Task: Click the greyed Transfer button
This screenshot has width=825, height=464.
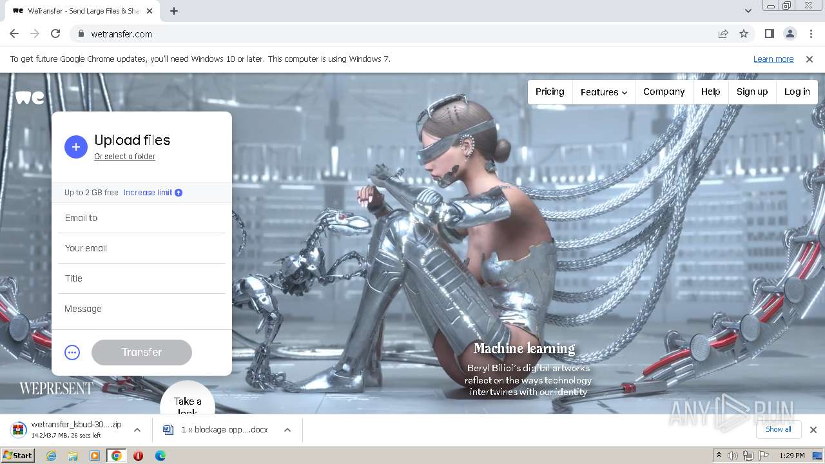Action: click(x=142, y=353)
